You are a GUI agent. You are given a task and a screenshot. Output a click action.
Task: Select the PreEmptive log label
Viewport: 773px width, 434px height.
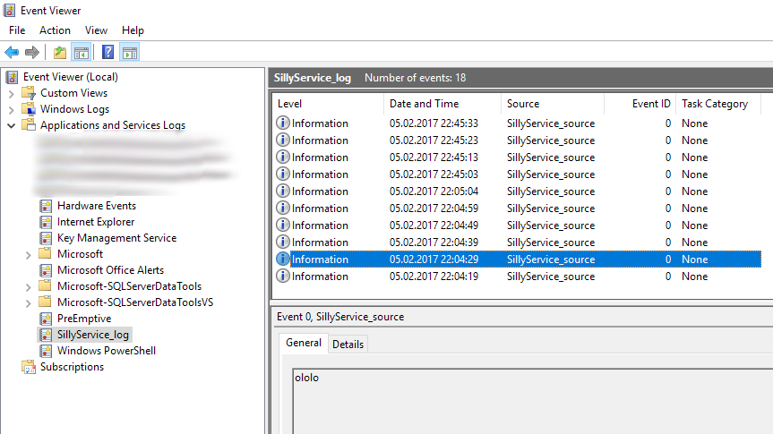84,319
